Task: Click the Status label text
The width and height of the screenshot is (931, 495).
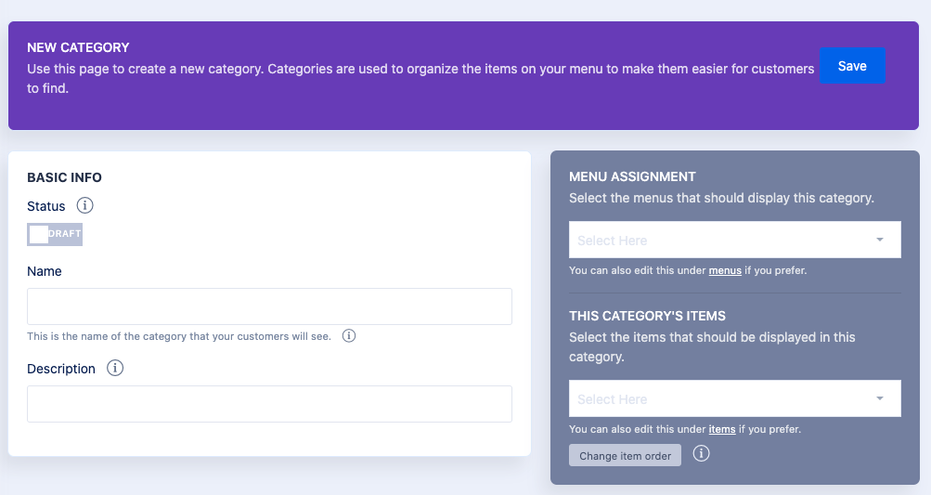Action: click(x=46, y=206)
